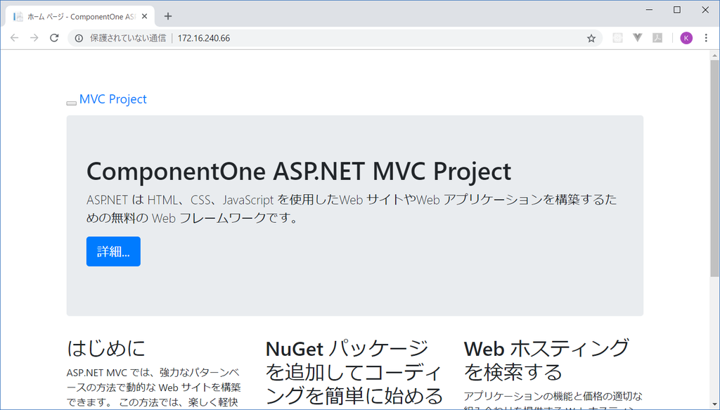Screen dimensions: 720x410
Task: Go forward with the browser forward arrow
Action: tap(34, 38)
